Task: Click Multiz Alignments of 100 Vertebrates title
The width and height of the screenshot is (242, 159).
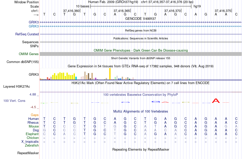Action: tap(141, 111)
